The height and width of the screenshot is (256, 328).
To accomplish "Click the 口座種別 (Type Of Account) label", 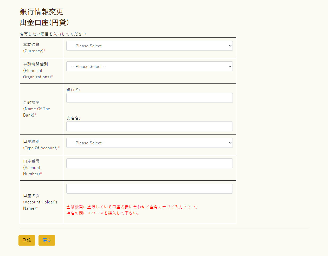I will [x=41, y=145].
